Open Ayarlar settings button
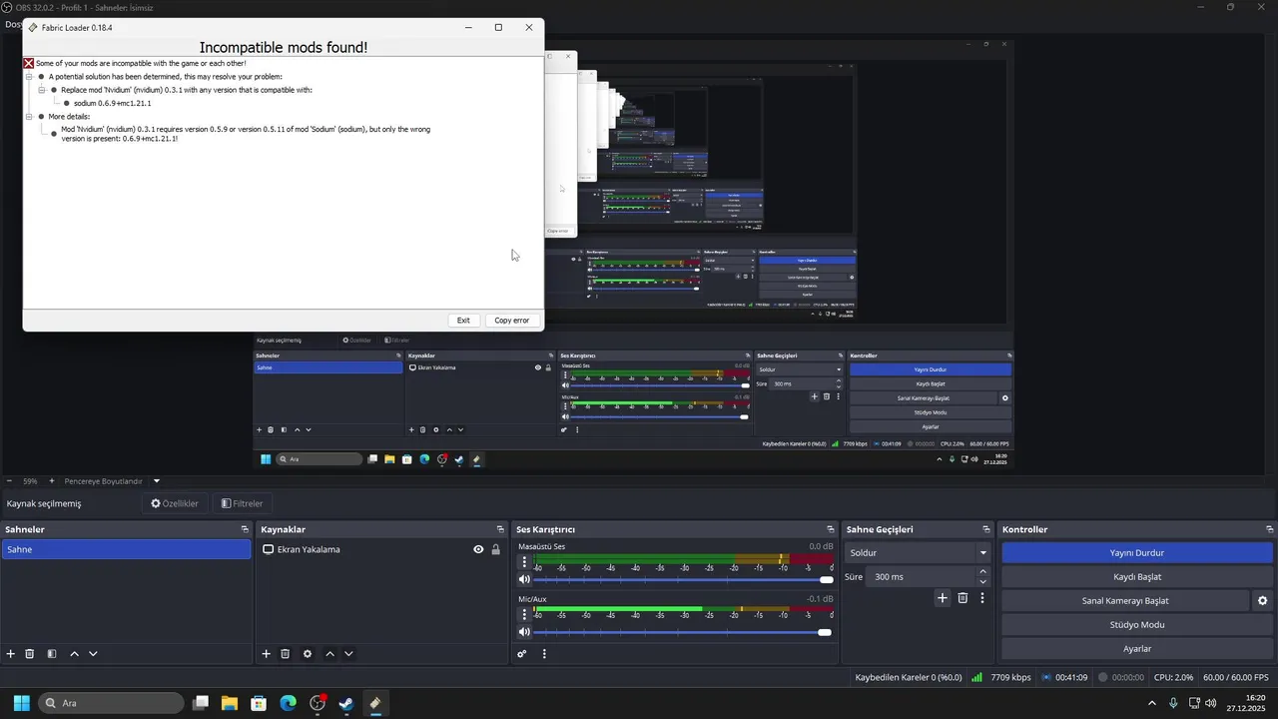This screenshot has width=1278, height=719. click(1137, 649)
